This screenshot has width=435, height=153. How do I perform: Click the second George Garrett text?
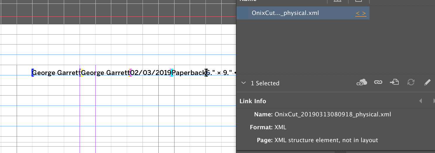click(x=105, y=73)
